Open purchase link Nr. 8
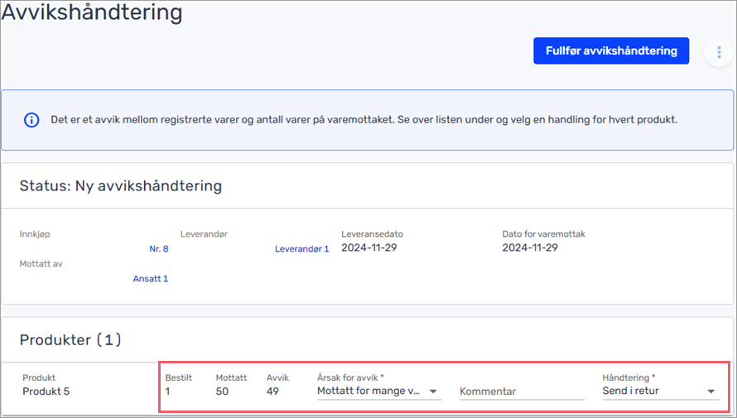The height and width of the screenshot is (418, 737). click(159, 248)
